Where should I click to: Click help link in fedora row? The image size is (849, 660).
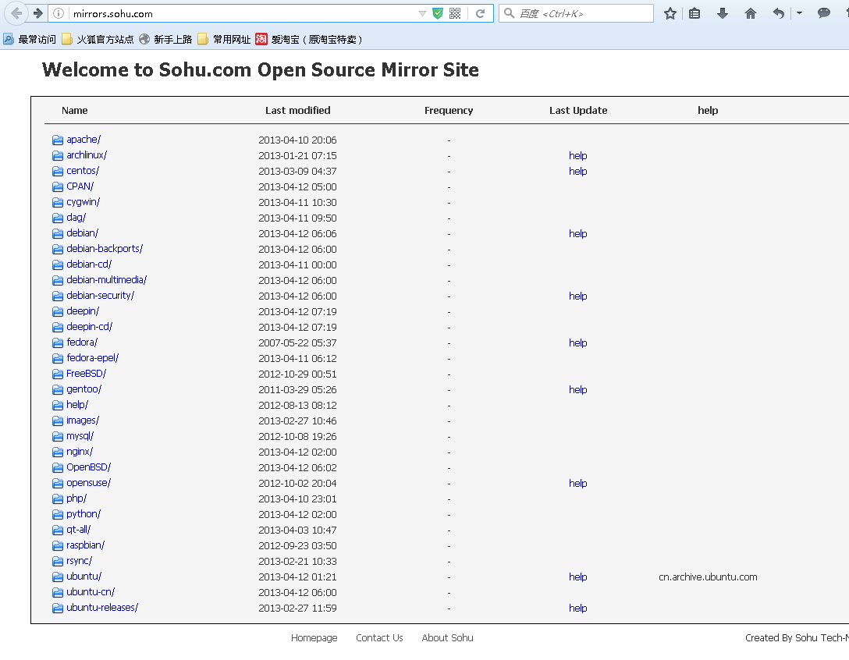click(577, 343)
